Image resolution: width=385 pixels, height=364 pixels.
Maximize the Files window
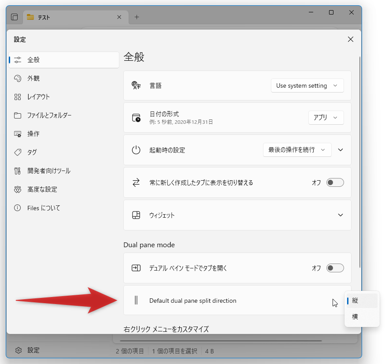point(331,12)
